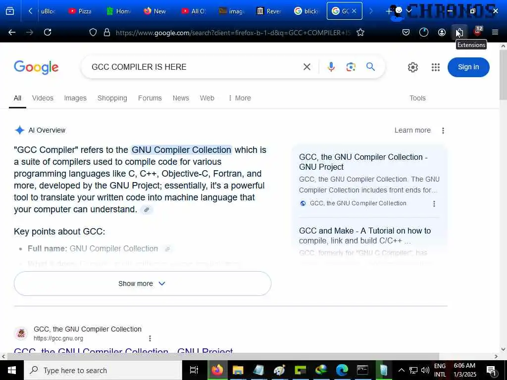Go back to the previous page
The width and height of the screenshot is (507, 380).
(12, 32)
